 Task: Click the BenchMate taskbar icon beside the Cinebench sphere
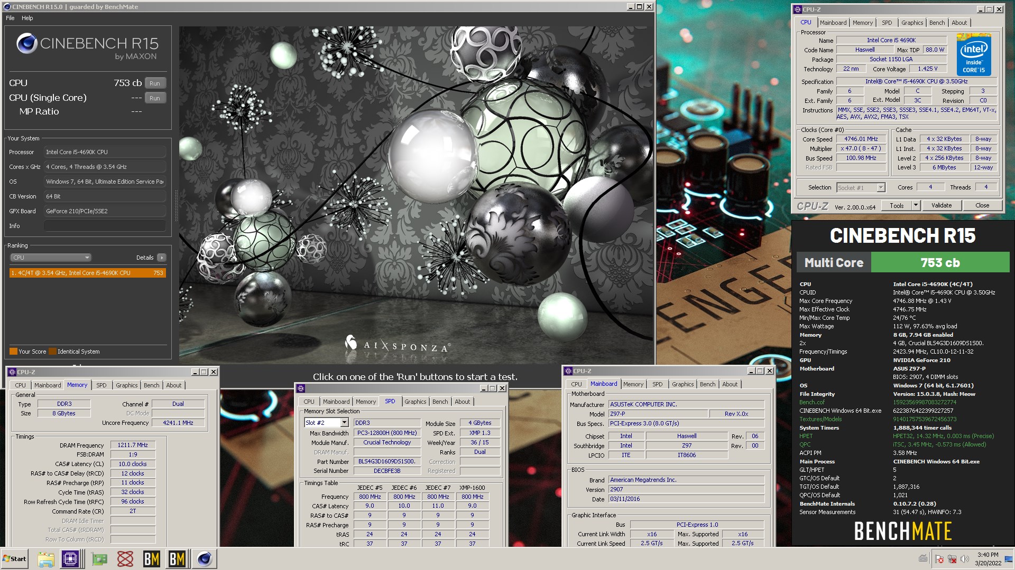(x=177, y=559)
